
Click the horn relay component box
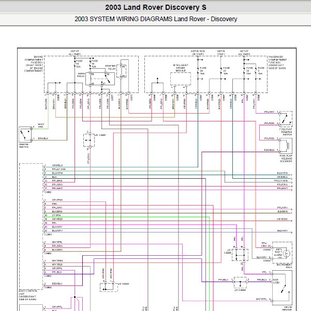(100, 79)
